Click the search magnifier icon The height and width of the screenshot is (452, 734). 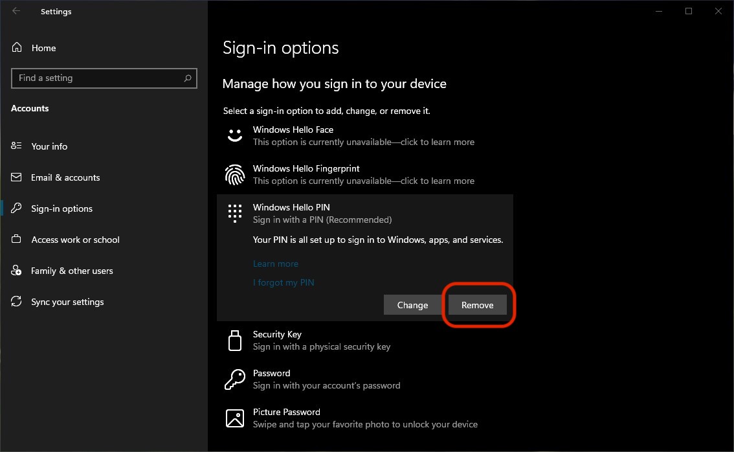click(188, 78)
